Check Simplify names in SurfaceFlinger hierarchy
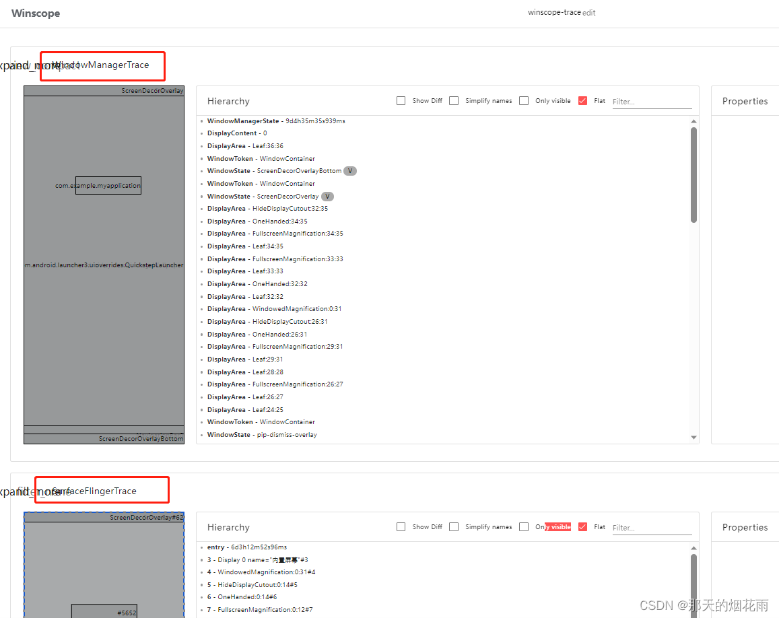The width and height of the screenshot is (779, 618). 454,526
